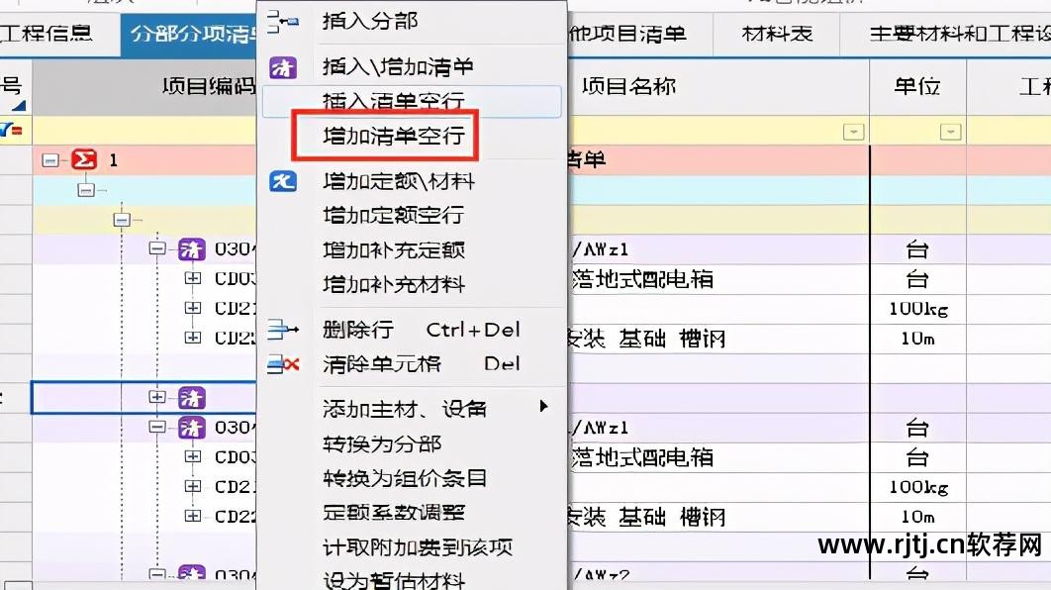The height and width of the screenshot is (590, 1051).
Task: Click the 单位 column header
Action: [917, 86]
